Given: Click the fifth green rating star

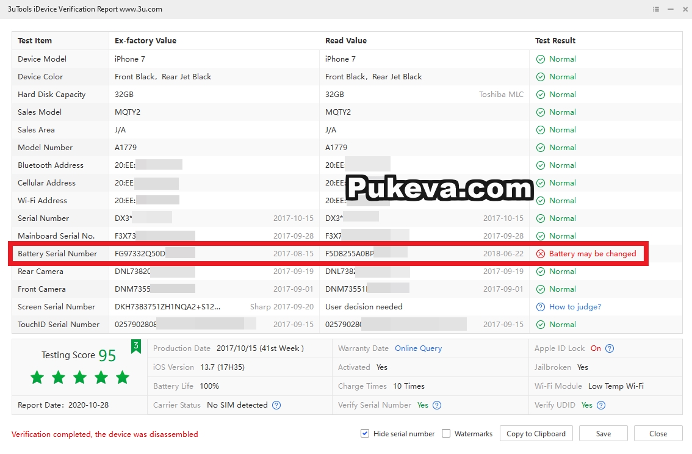Looking at the screenshot, I should [122, 378].
